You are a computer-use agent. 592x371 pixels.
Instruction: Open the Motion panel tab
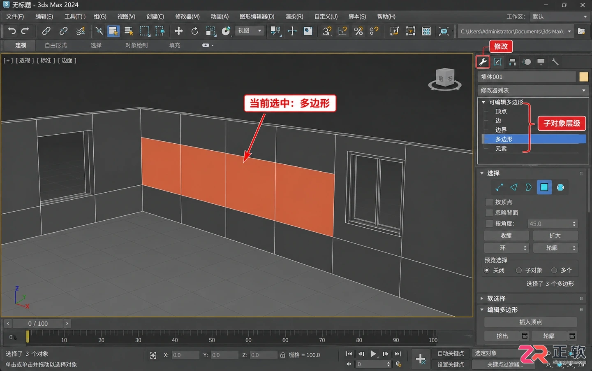coord(527,62)
